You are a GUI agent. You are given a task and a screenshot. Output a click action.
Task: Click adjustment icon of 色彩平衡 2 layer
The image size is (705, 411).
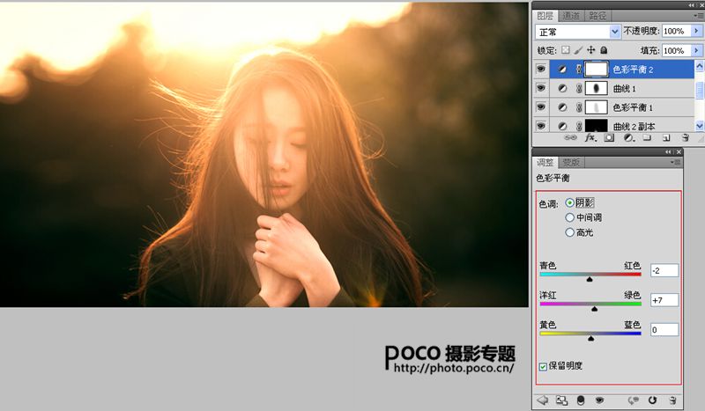[562, 70]
